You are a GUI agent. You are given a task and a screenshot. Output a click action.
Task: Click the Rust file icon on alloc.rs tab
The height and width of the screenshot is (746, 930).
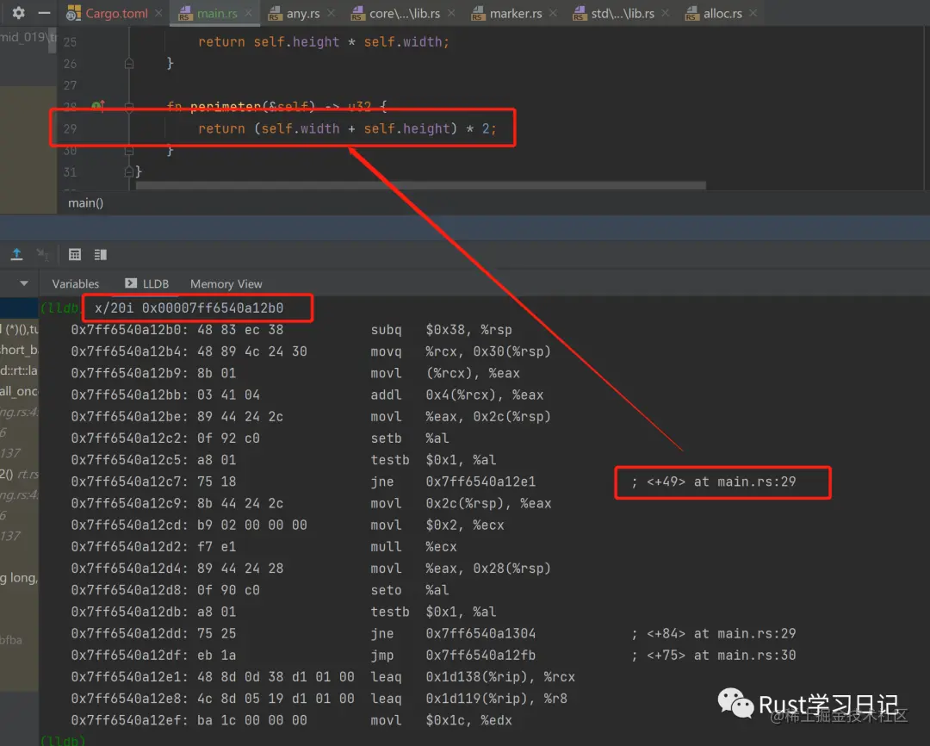(691, 13)
